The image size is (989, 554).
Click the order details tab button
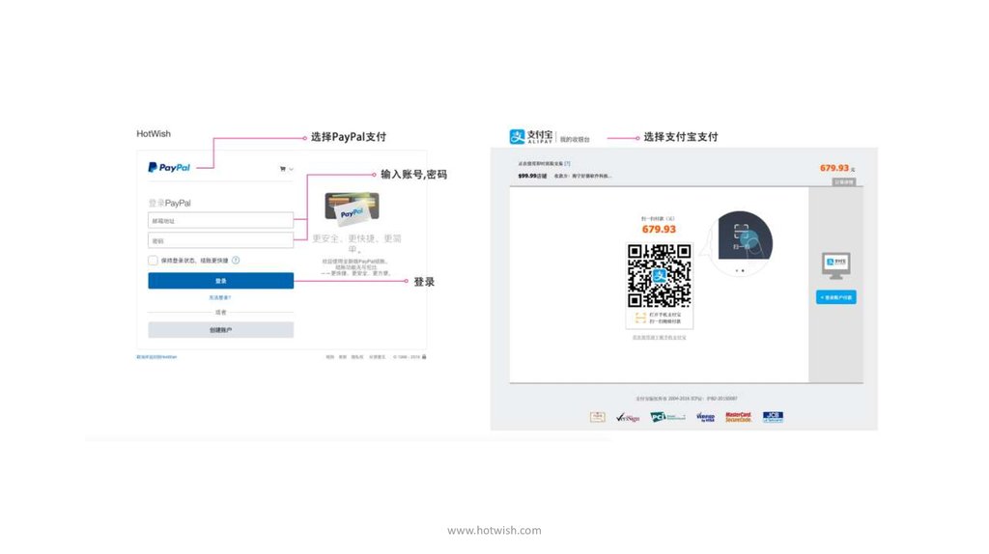point(843,181)
